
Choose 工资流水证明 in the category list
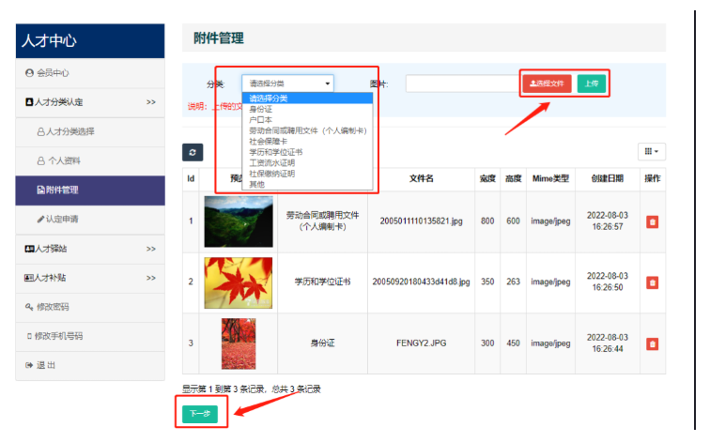307,163
